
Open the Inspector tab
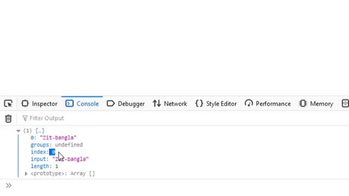click(x=39, y=103)
